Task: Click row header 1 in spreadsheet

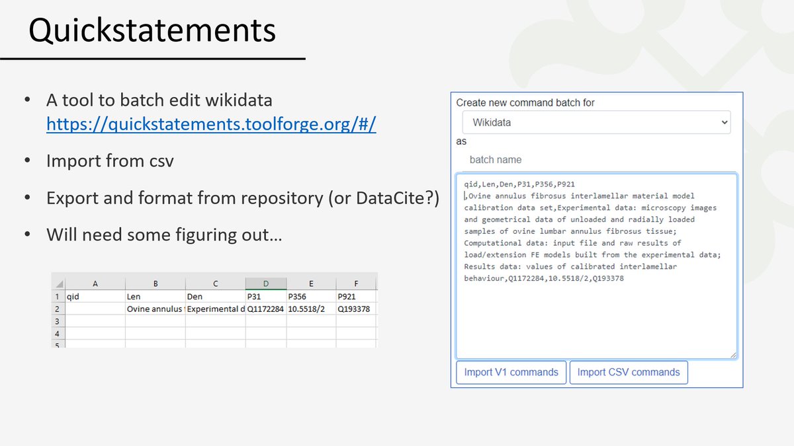Action: point(58,297)
